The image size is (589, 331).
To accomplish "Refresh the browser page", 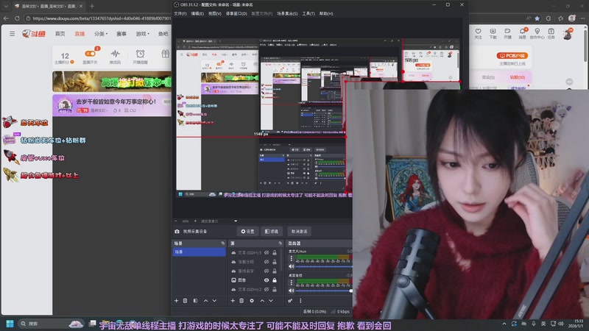I will 17,18.
